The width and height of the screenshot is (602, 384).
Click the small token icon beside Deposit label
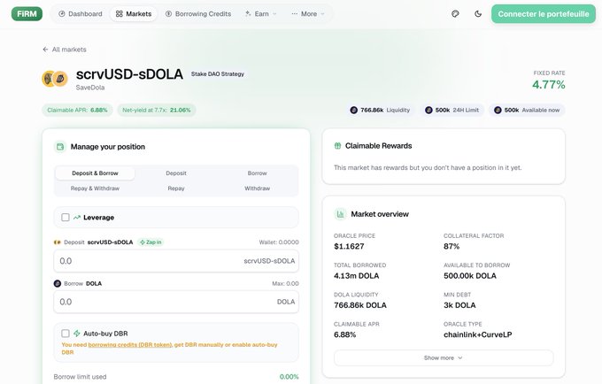(58, 242)
